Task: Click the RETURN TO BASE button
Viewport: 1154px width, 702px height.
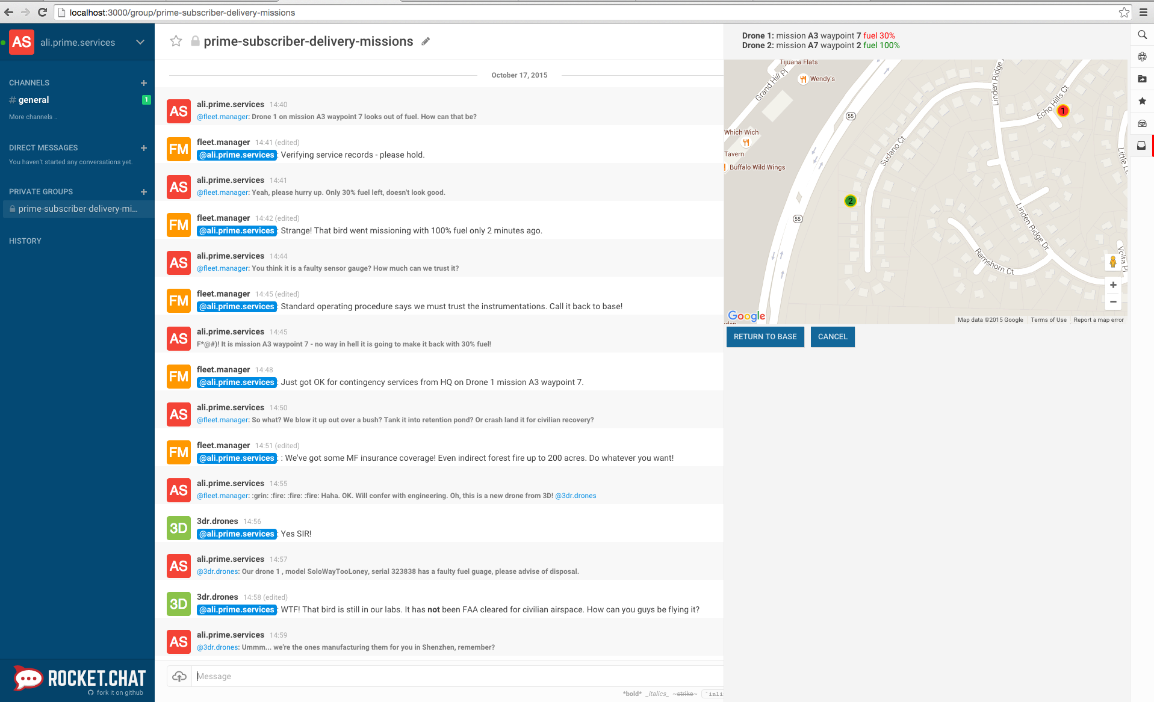Action: [x=765, y=337]
